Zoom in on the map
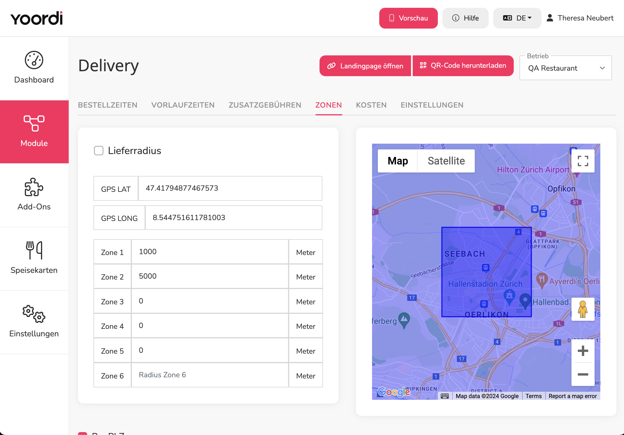 click(583, 351)
